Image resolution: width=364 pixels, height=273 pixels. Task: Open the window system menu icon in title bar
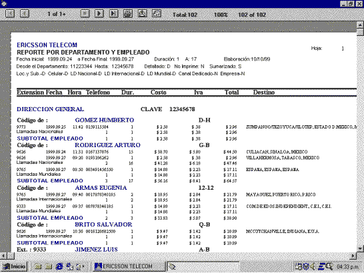(x=4, y=3)
